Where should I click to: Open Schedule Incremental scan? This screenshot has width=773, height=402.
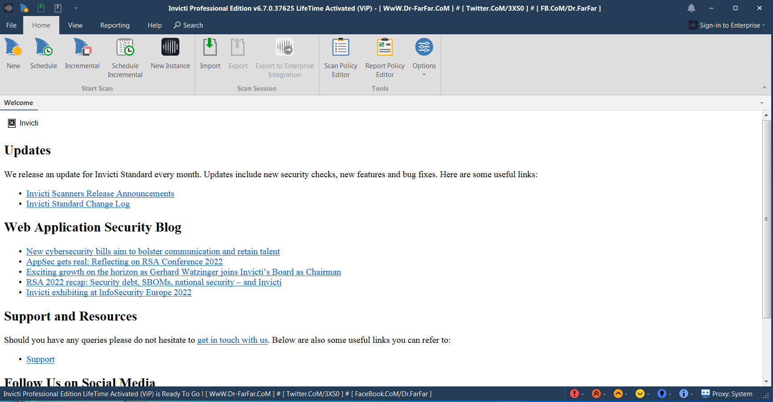coord(125,58)
